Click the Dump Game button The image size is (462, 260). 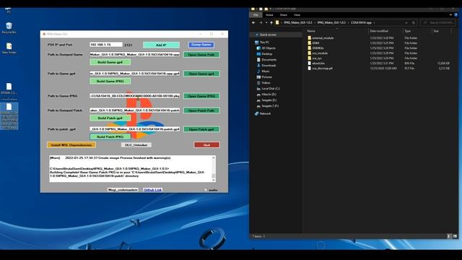201,45
